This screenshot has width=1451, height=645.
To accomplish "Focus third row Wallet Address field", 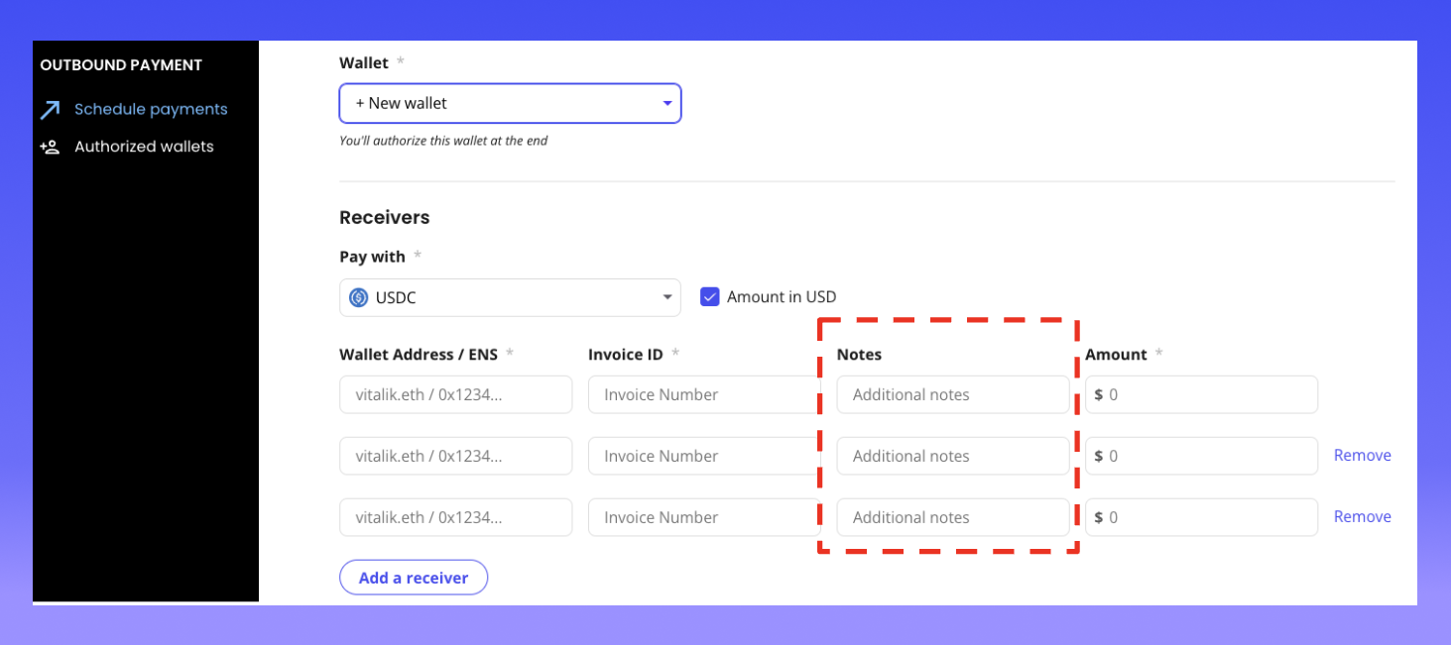I will 455,517.
